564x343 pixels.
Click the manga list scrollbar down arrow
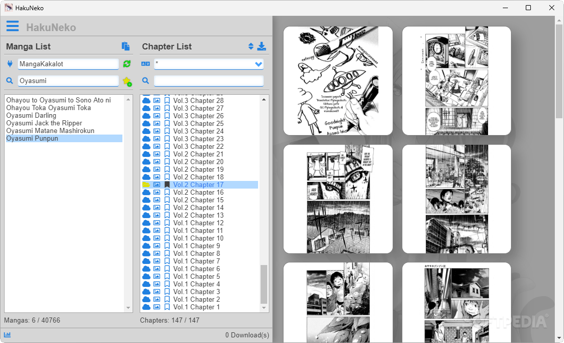coord(128,308)
